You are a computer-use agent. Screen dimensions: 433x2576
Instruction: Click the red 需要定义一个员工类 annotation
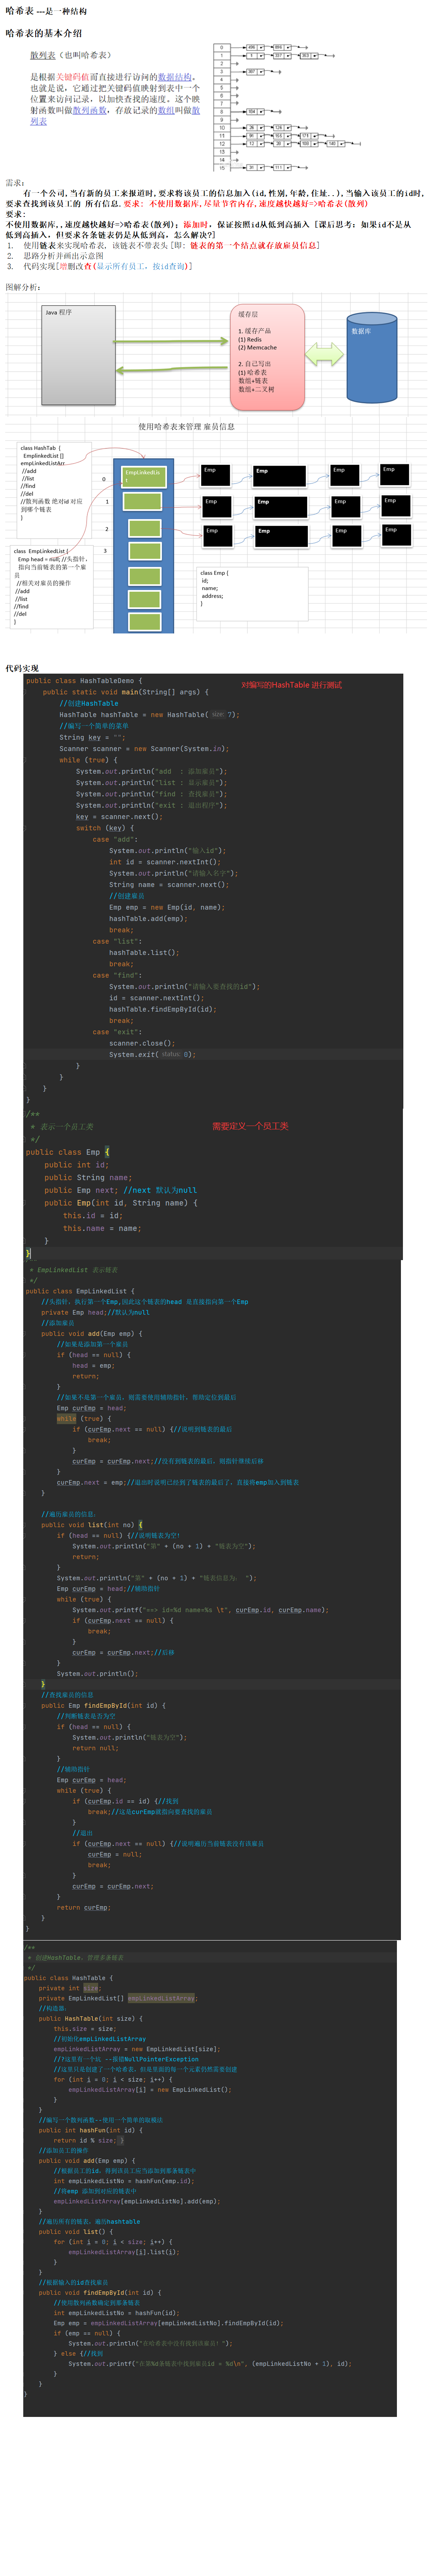click(x=251, y=1126)
